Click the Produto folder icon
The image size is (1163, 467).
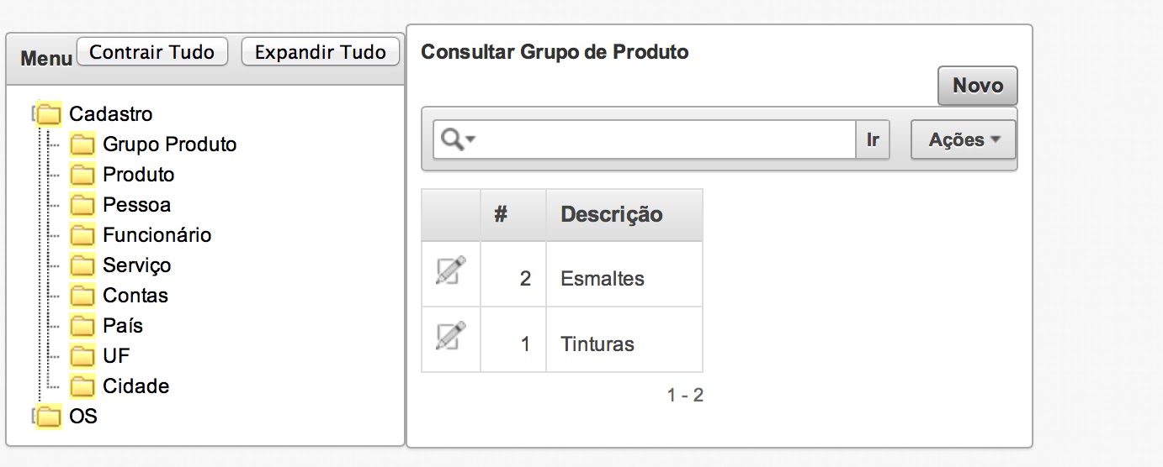coord(82,175)
